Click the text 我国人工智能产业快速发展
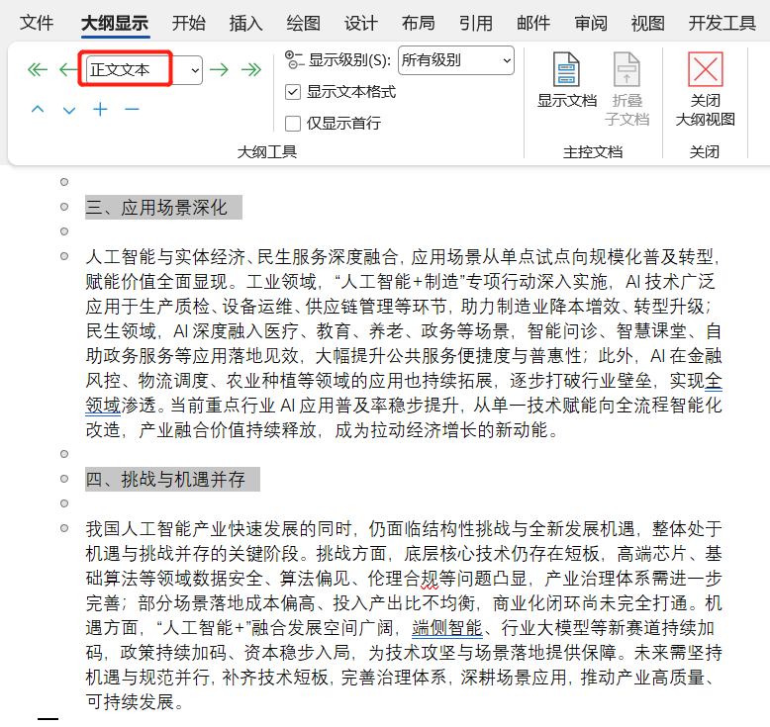Viewport: 770px width, 727px height. pos(192,529)
